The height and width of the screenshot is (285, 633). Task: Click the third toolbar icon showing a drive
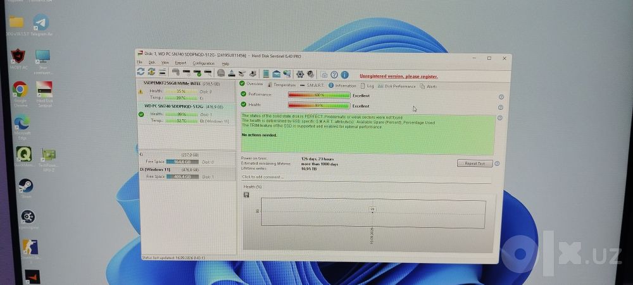coord(162,72)
